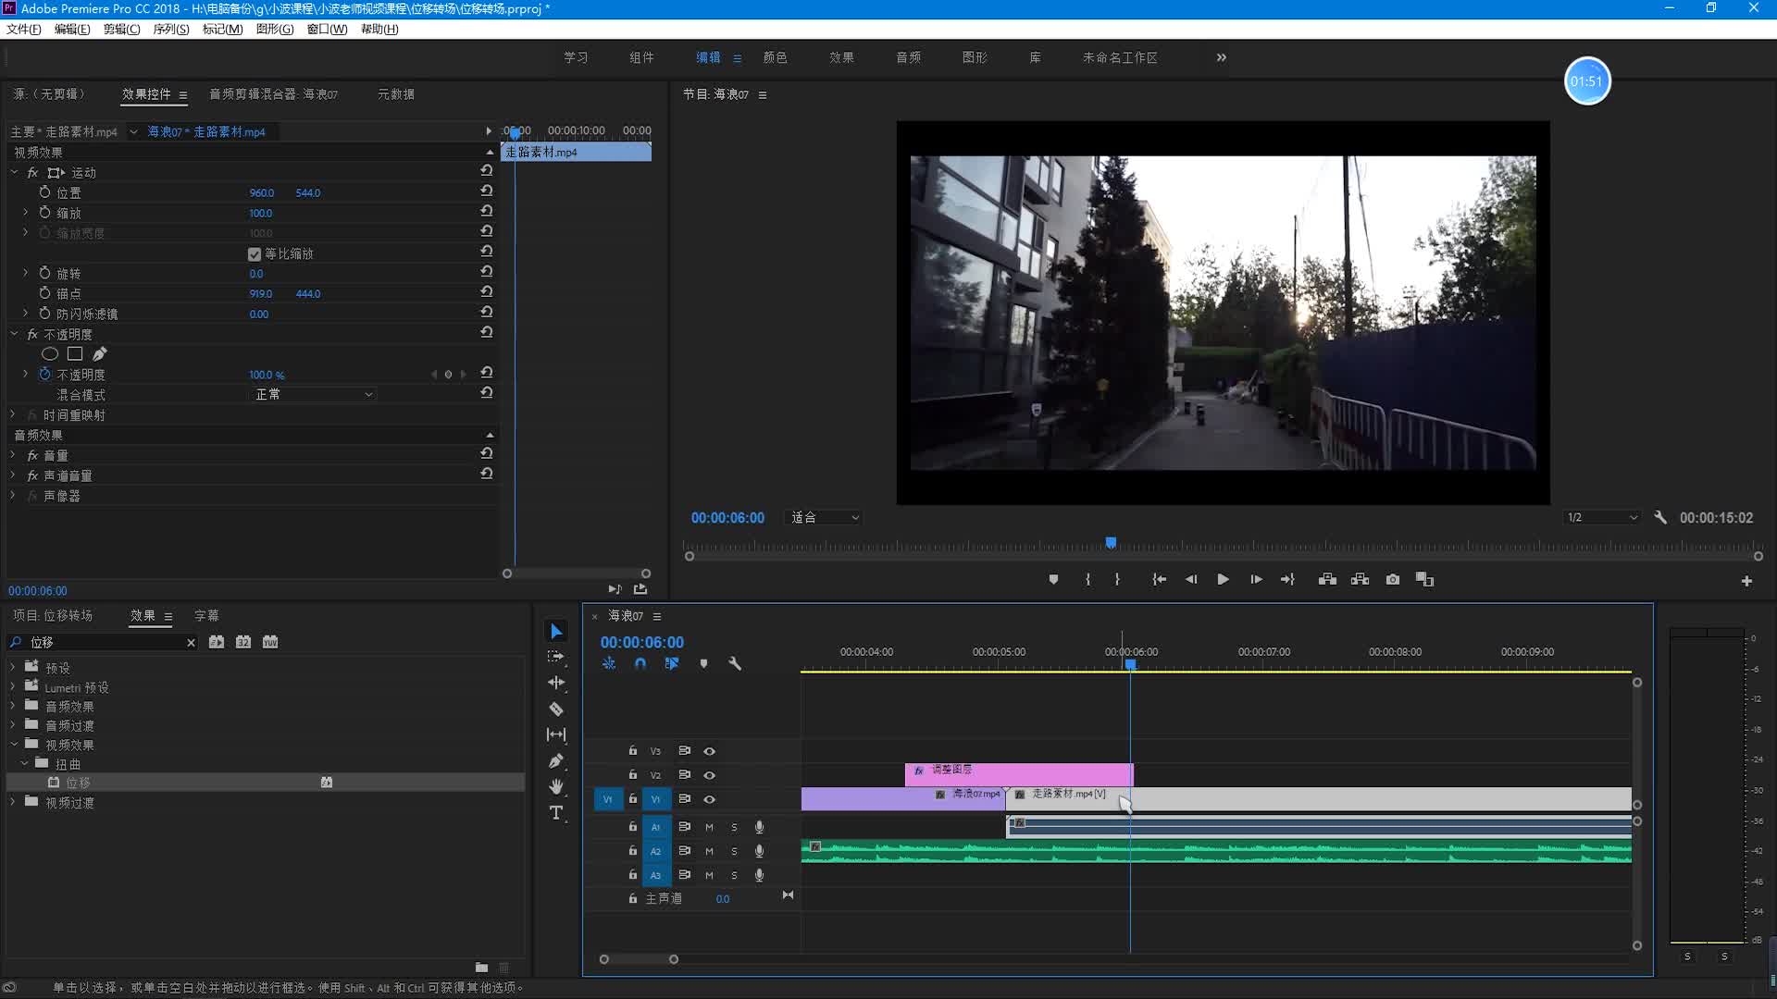Select the Hand tool

point(556,787)
